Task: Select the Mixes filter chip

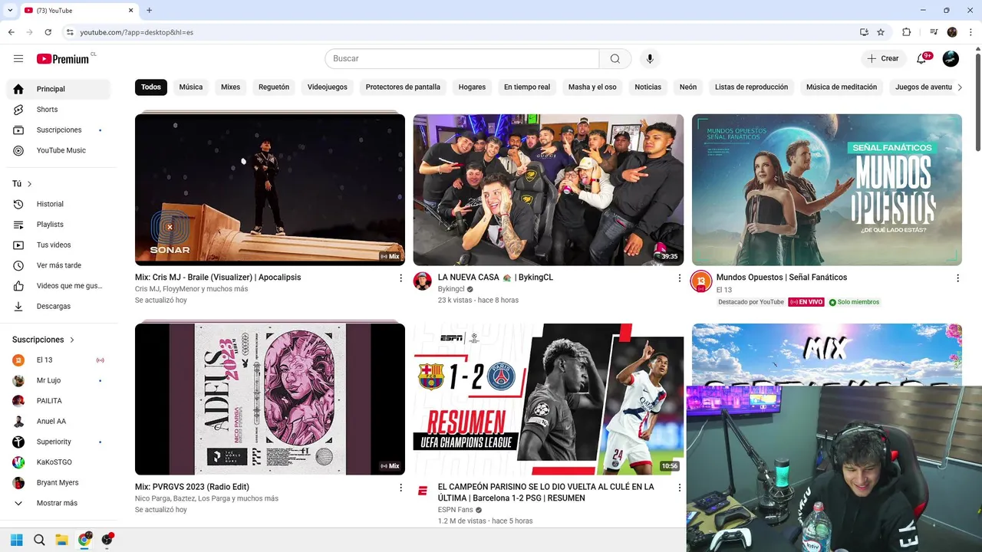Action: point(230,87)
